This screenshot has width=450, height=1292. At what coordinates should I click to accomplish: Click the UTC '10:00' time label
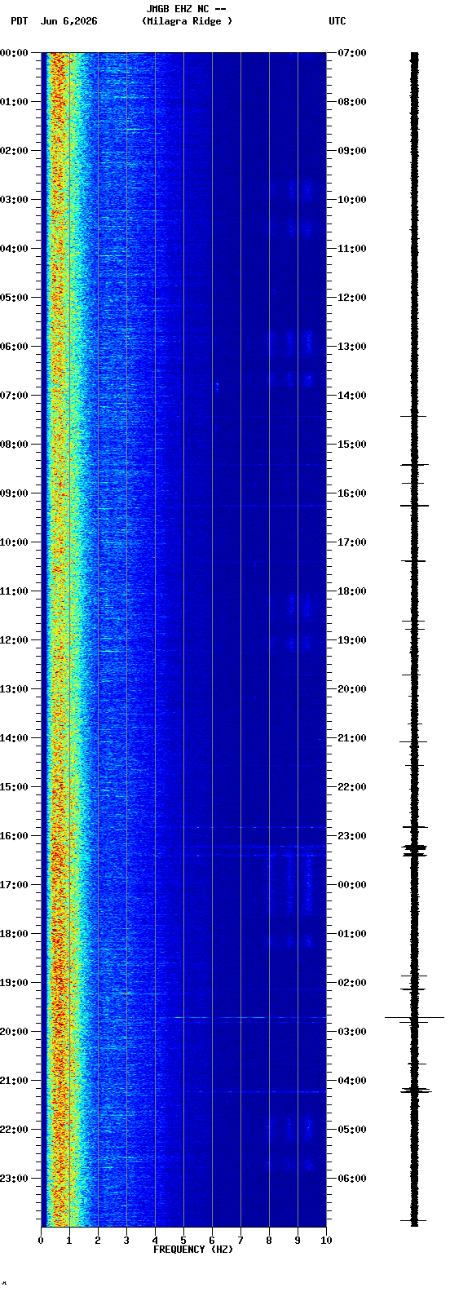[x=352, y=200]
